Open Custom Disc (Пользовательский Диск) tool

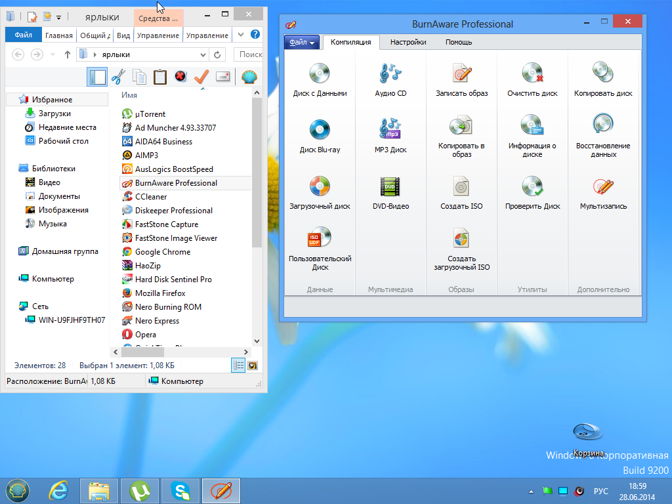(x=320, y=249)
